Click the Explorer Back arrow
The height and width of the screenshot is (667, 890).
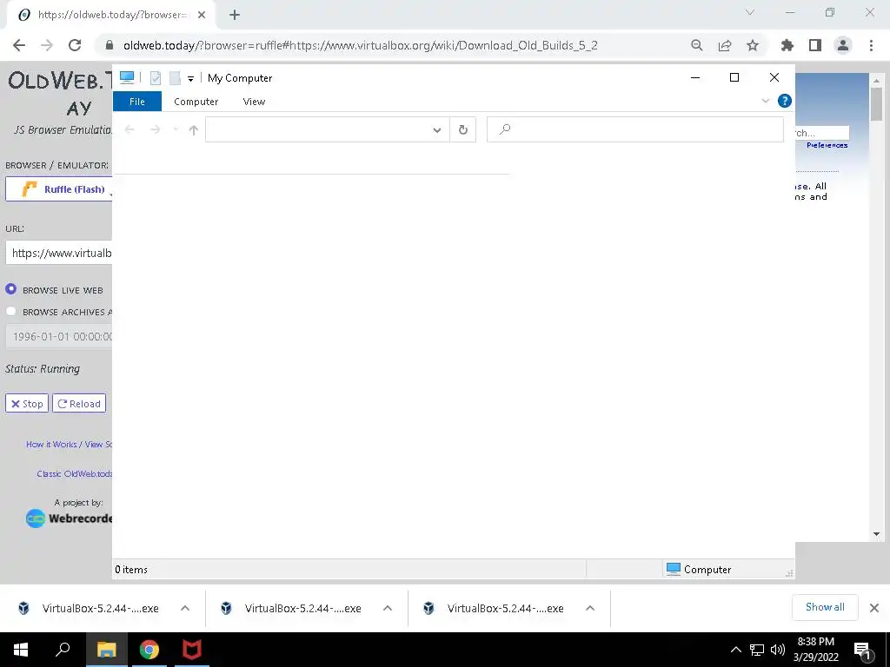click(130, 130)
